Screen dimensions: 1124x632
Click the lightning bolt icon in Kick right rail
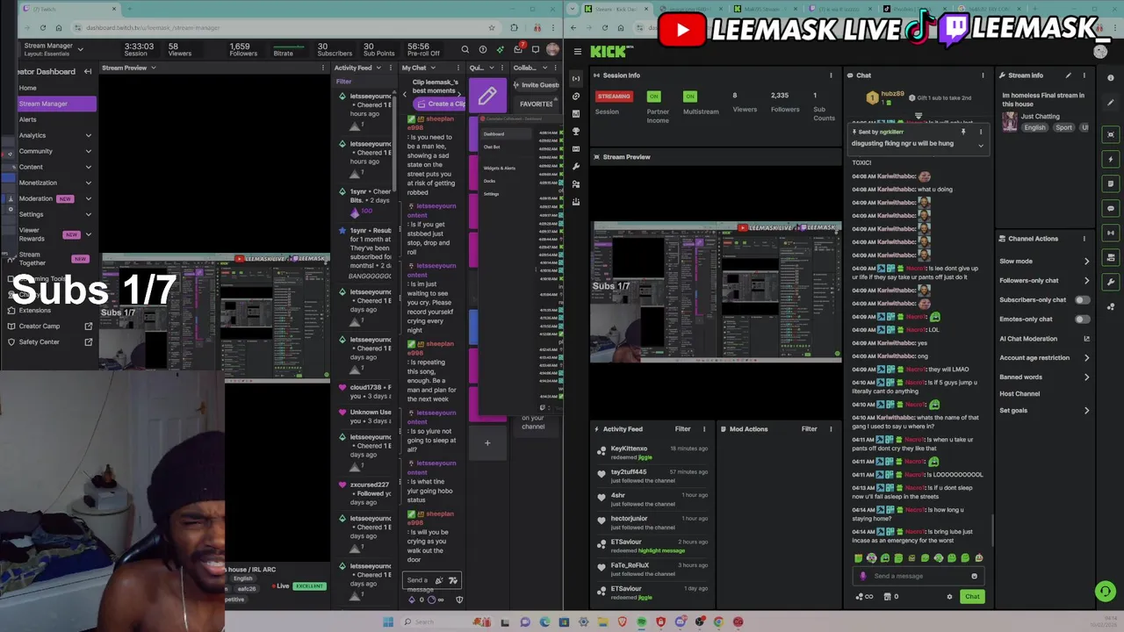pyautogui.click(x=1111, y=159)
